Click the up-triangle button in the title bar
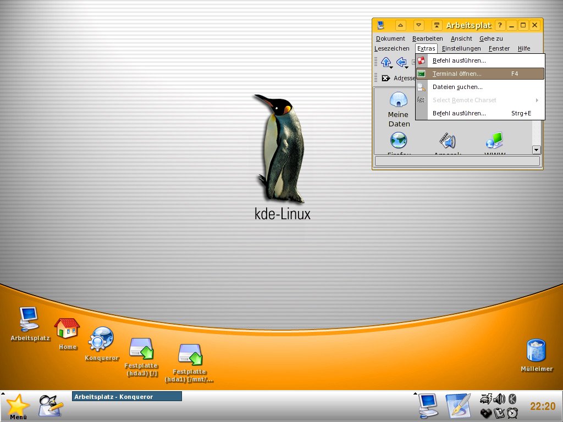Screen dimensions: 563x422 click(401, 25)
